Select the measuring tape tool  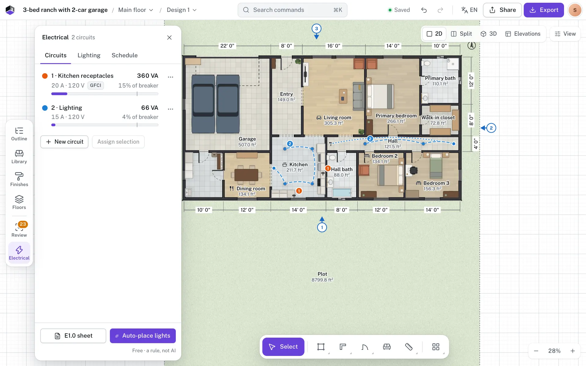click(x=409, y=347)
